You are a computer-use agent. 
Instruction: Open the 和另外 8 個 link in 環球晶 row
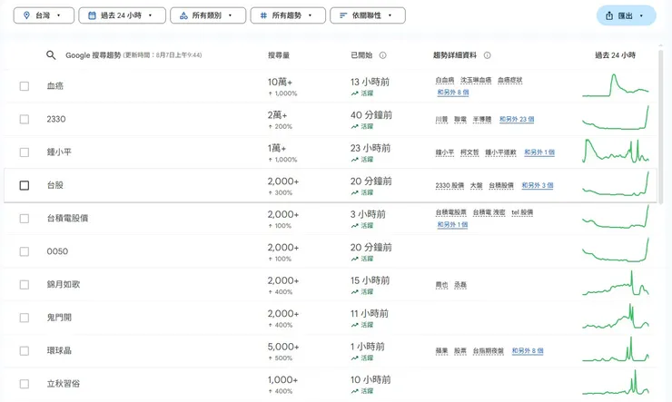pos(528,351)
